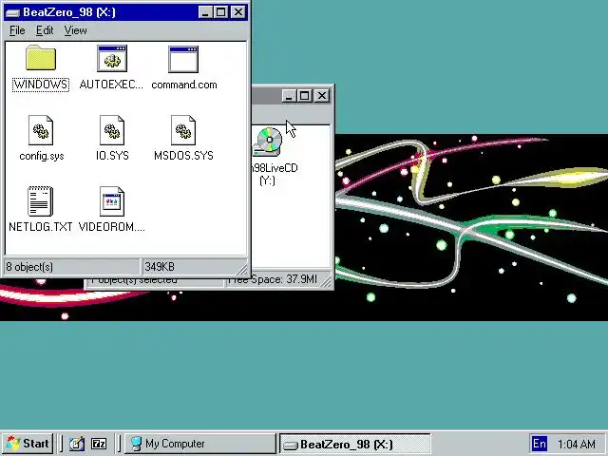Maximize the BeatZero_98 window
The image size is (608, 456).
tap(220, 12)
